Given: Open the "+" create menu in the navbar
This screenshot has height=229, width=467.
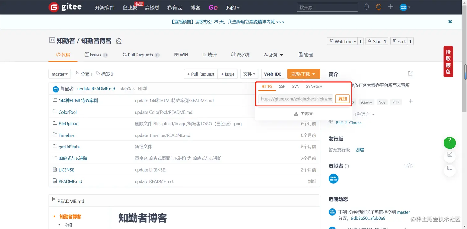Looking at the screenshot, I should tap(390, 7).
